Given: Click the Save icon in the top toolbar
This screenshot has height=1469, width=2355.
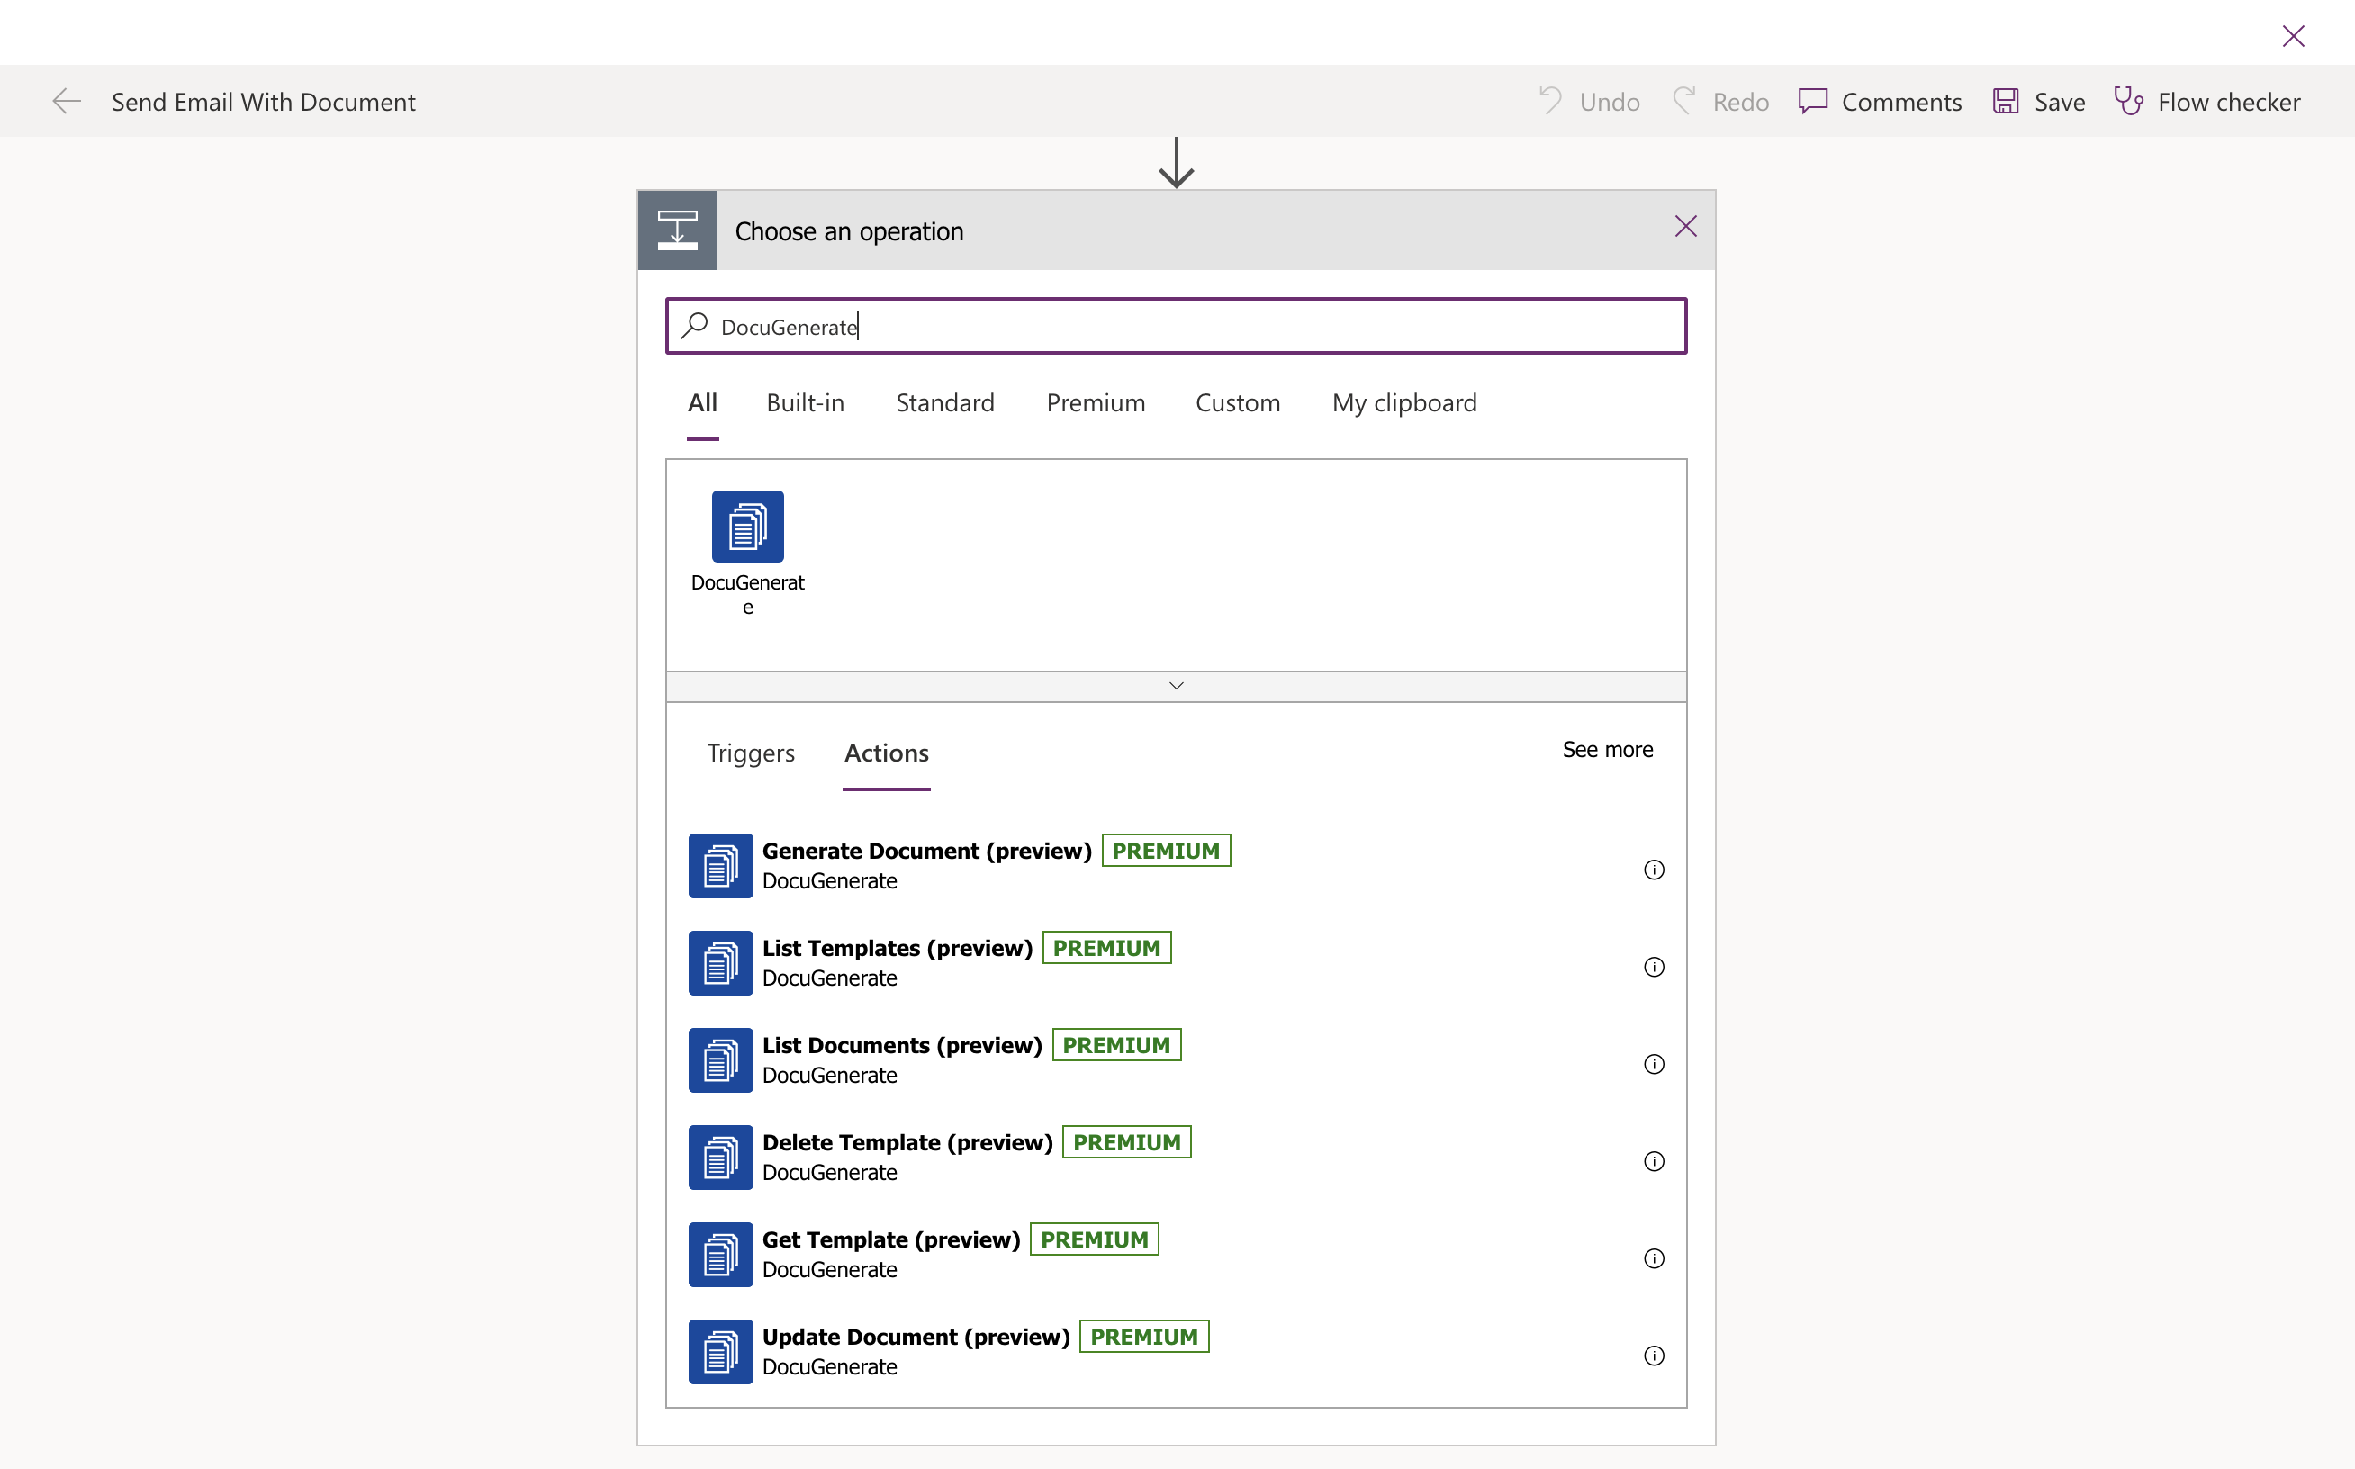Looking at the screenshot, I should (x=2005, y=101).
